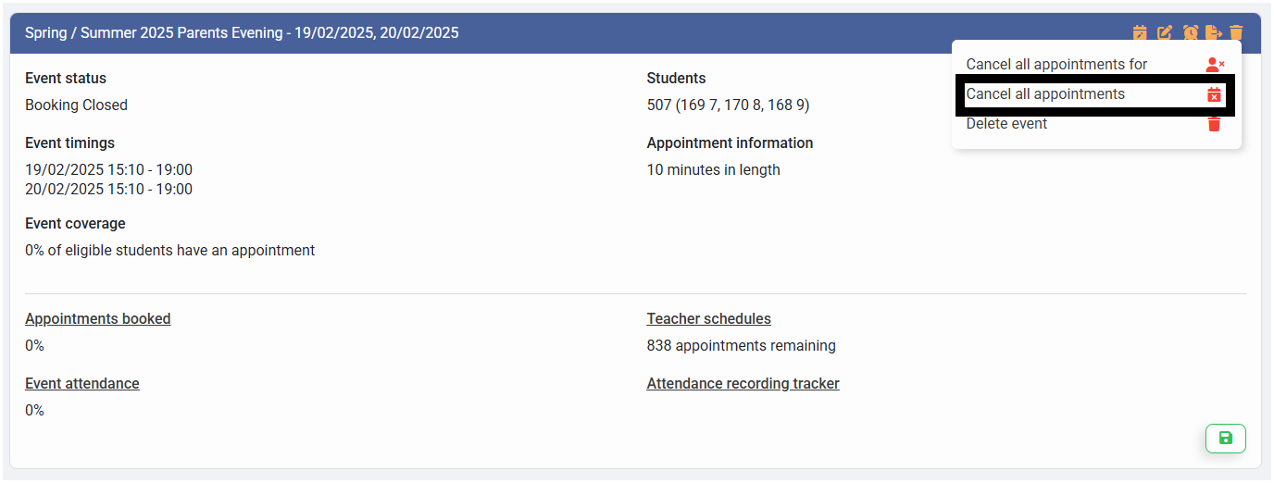Click the "10 minutes in length" text
The width and height of the screenshot is (1274, 483).
713,170
